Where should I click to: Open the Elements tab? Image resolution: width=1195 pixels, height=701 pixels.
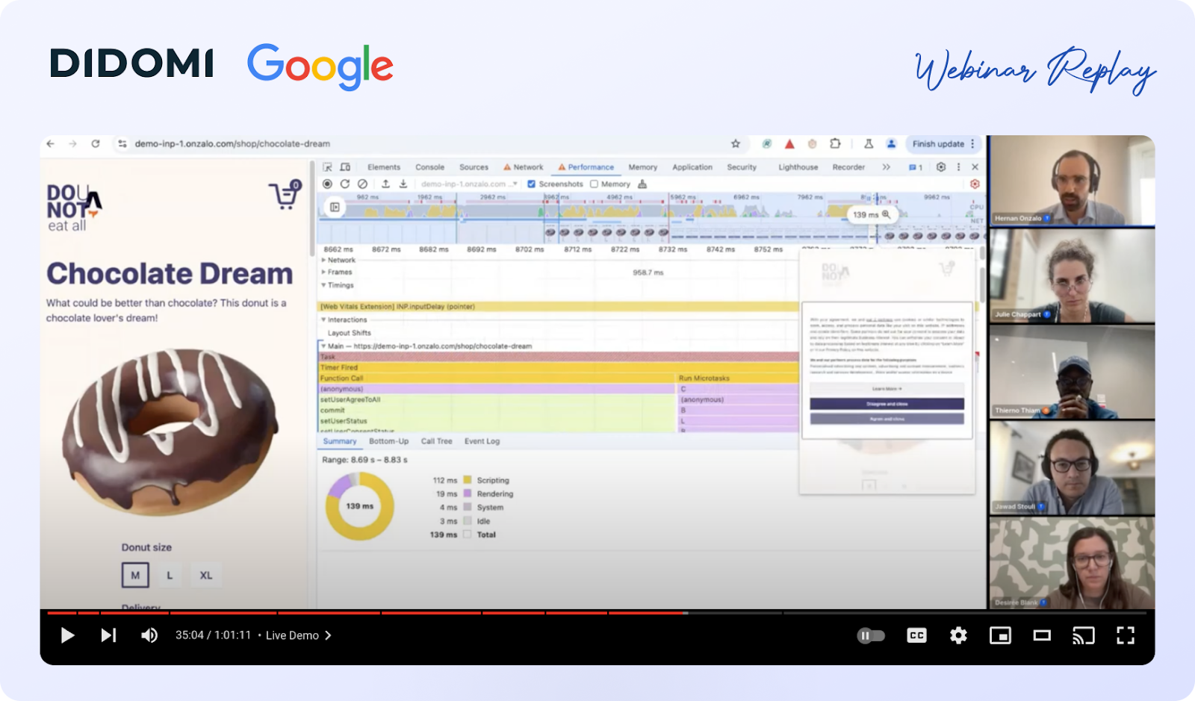pyautogui.click(x=384, y=167)
